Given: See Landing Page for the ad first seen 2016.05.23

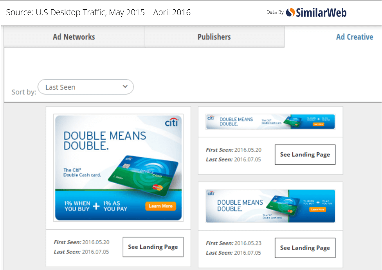Looking at the screenshot, I should click(x=305, y=248).
